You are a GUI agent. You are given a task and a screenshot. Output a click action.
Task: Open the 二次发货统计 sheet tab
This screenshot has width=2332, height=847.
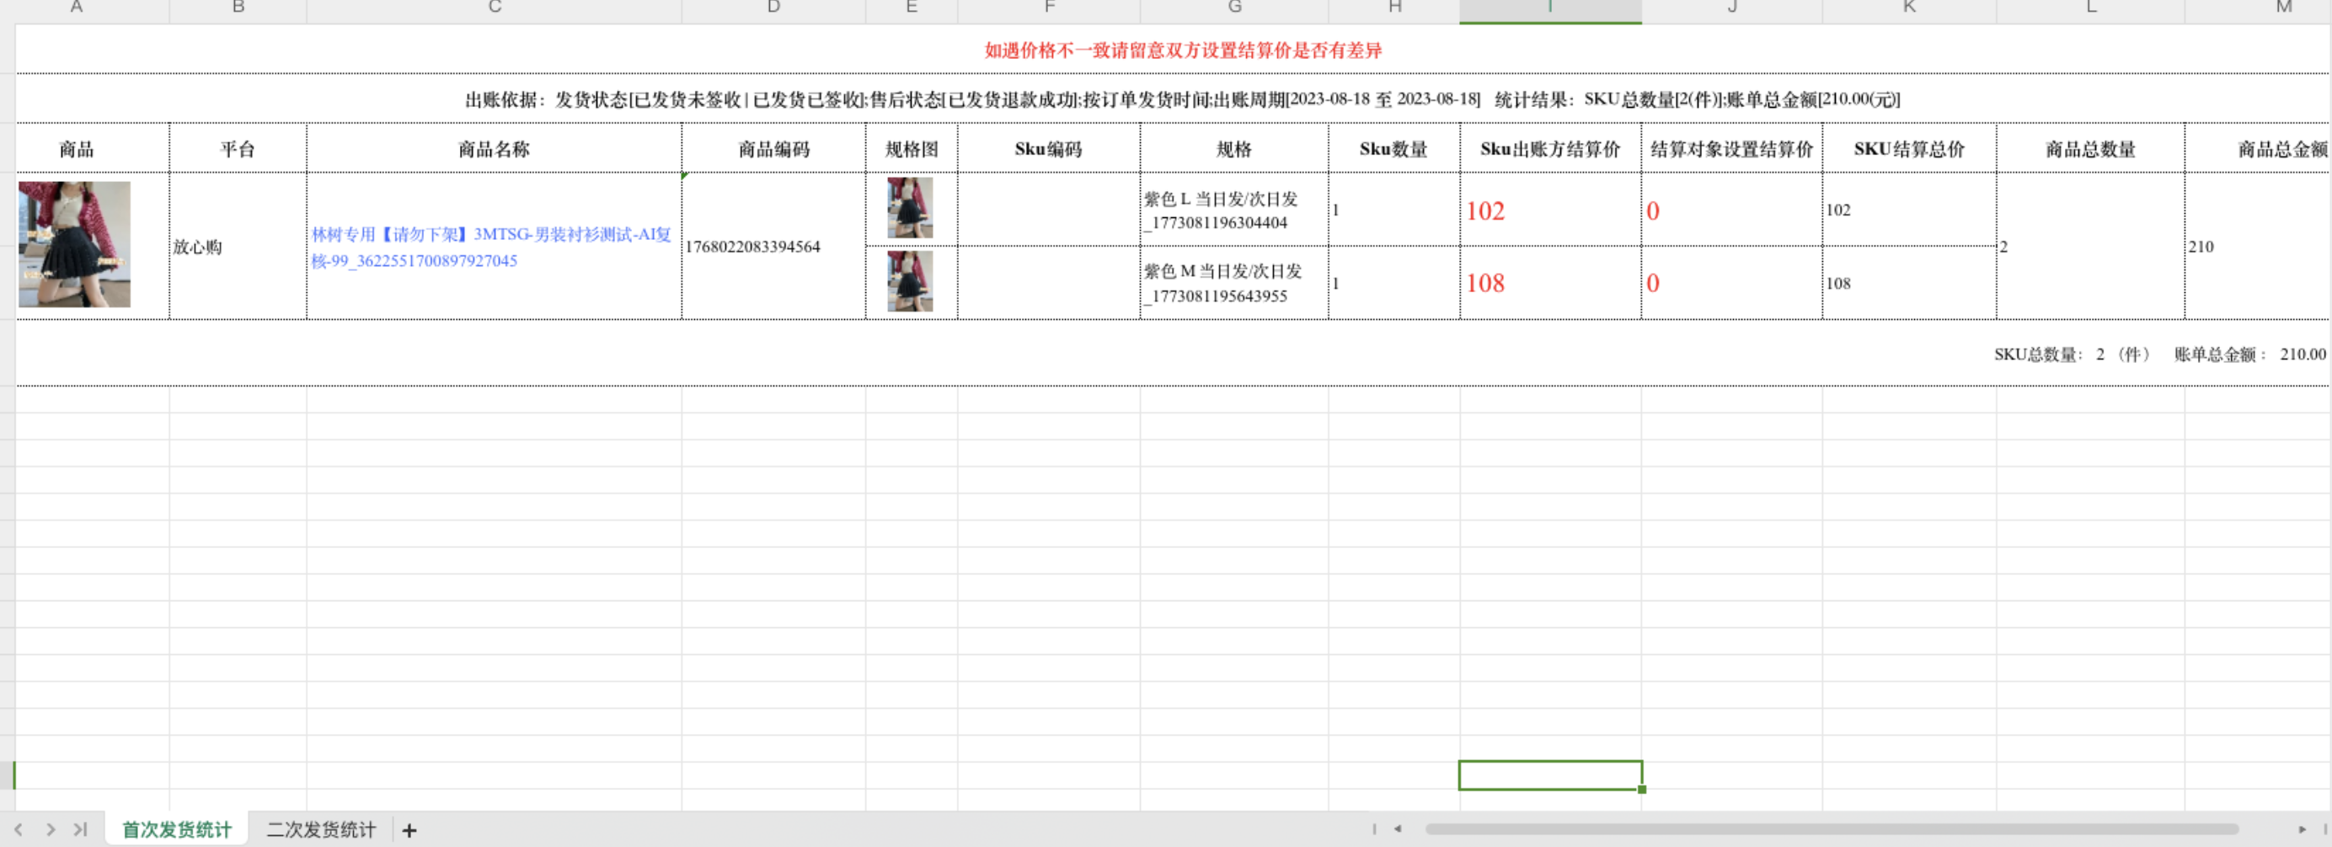(x=320, y=829)
